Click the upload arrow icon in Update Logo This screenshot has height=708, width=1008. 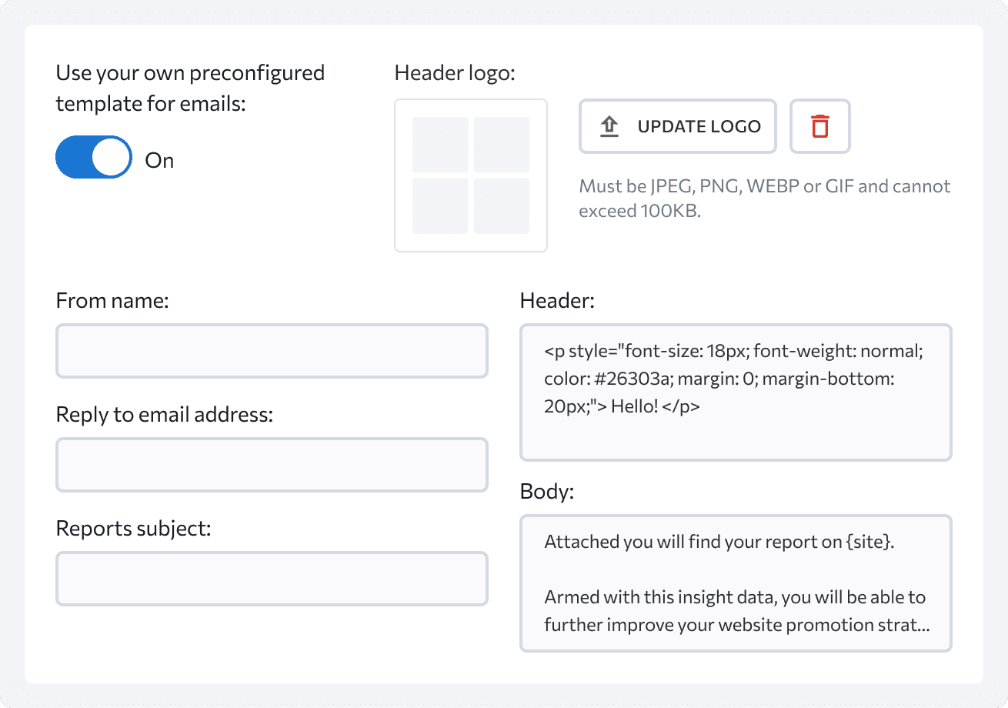coord(609,126)
